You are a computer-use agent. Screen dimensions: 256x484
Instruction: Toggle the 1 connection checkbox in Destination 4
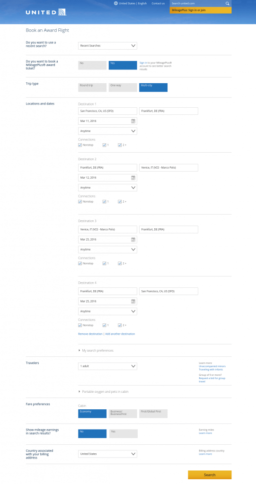(105, 325)
